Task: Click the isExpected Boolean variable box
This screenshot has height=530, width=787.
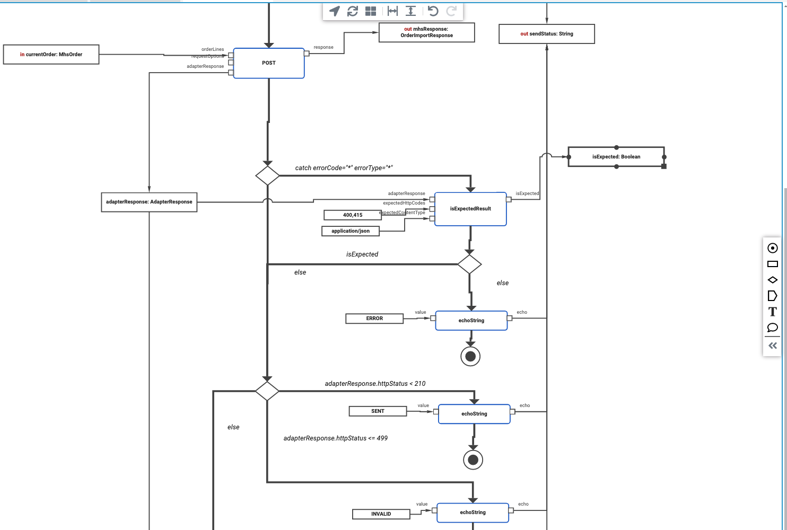Action: pyautogui.click(x=616, y=156)
